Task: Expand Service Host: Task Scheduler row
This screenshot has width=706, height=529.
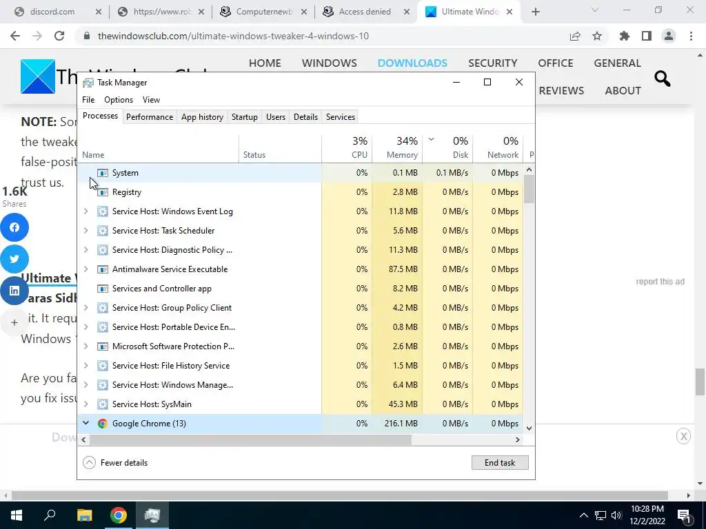Action: click(86, 230)
